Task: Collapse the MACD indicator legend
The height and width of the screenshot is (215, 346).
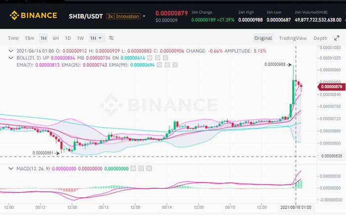Action: 11,169
